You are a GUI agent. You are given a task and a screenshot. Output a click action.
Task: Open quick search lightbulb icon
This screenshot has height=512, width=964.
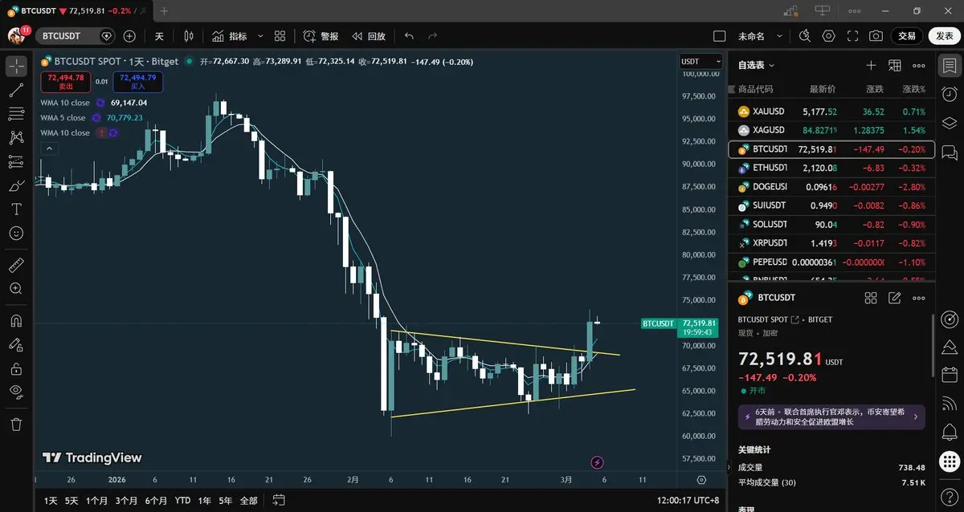click(805, 36)
